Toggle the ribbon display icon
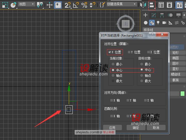 click(x=179, y=5)
